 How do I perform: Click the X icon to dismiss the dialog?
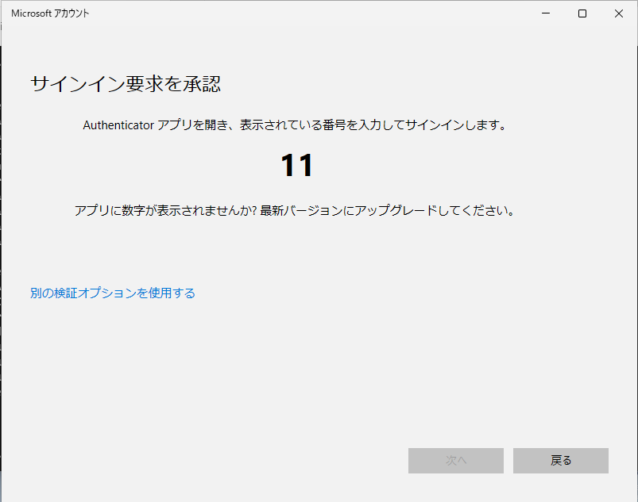(x=621, y=13)
